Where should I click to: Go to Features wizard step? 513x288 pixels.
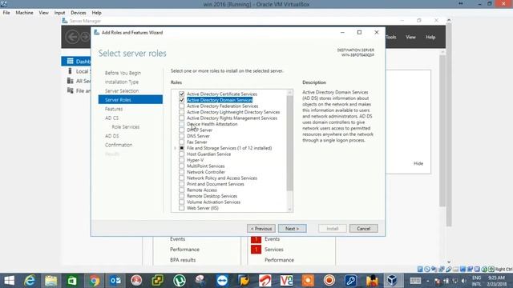[114, 109]
